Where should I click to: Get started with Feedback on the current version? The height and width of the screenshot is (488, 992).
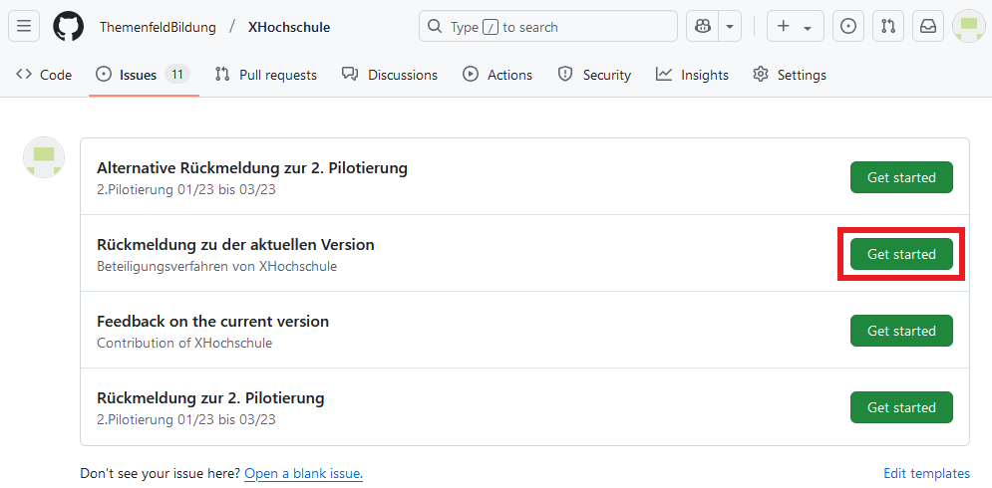(x=901, y=331)
